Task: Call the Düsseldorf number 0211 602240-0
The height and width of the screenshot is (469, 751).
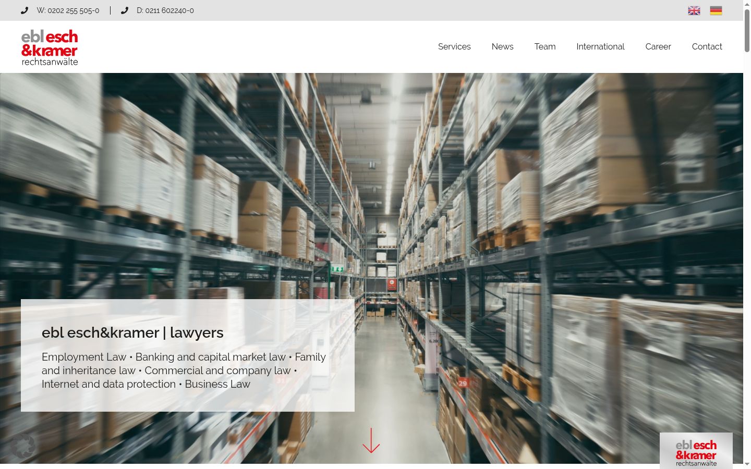Action: click(165, 10)
